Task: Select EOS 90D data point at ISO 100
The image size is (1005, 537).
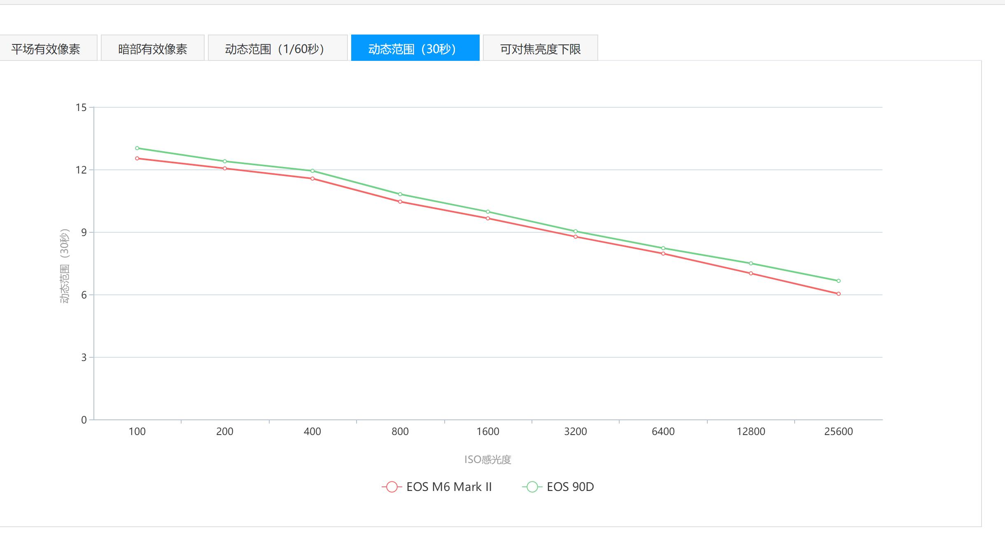Action: coord(137,148)
